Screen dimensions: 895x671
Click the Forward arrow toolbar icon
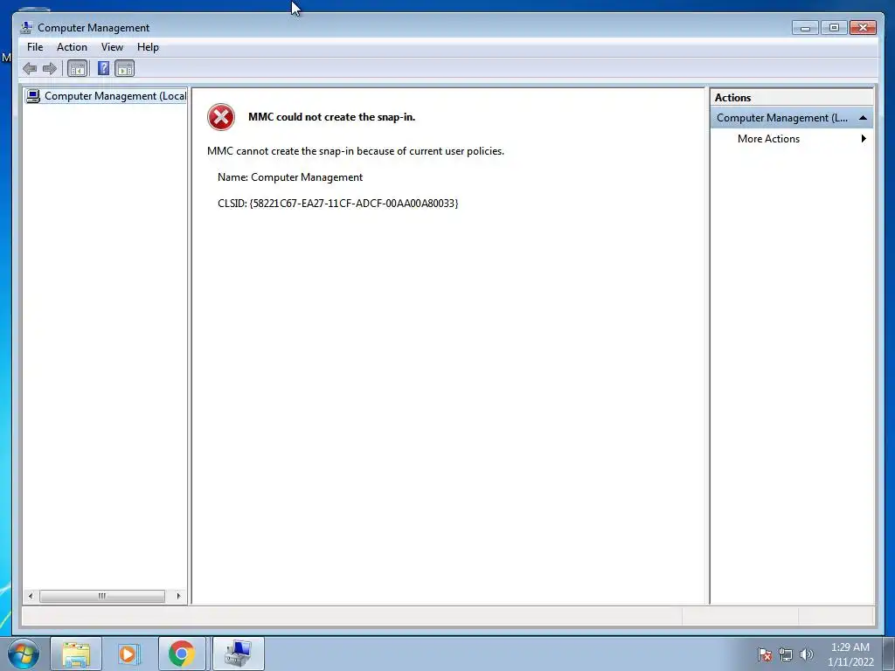coord(50,69)
